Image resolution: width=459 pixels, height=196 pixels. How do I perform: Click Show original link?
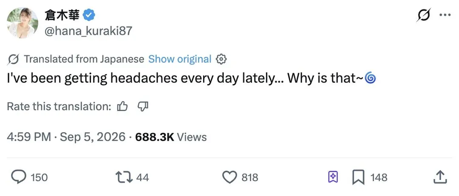pyautogui.click(x=180, y=59)
